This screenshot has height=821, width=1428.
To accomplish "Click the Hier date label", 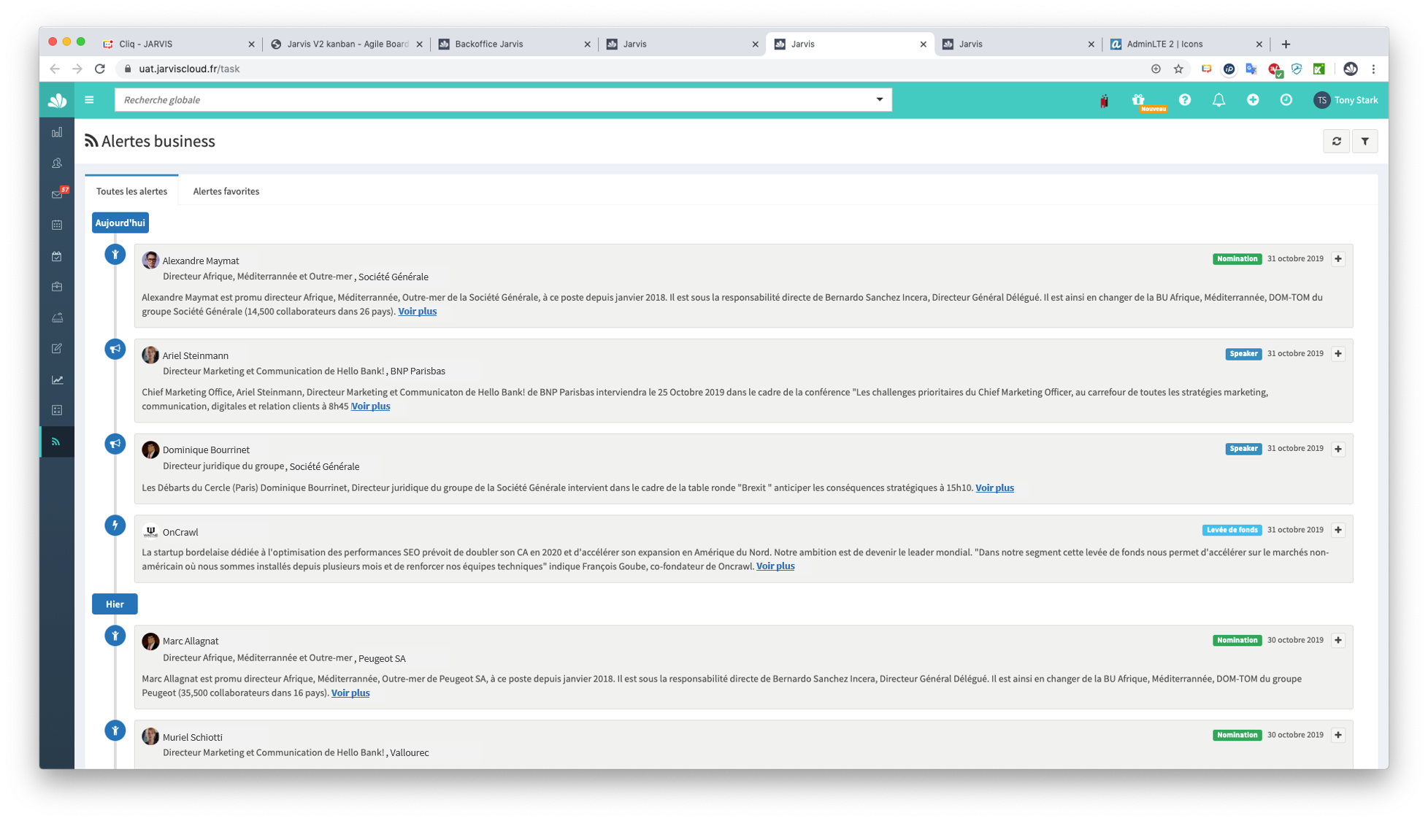I will 115,604.
